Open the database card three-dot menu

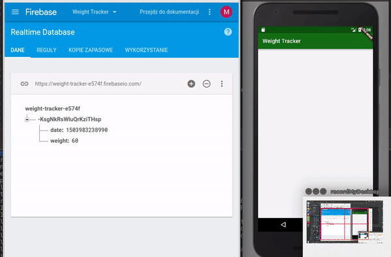click(x=222, y=84)
